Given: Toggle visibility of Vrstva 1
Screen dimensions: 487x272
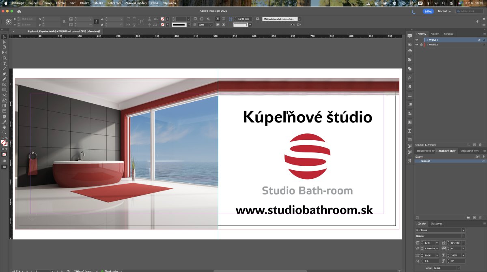Looking at the screenshot, I should coord(416,40).
